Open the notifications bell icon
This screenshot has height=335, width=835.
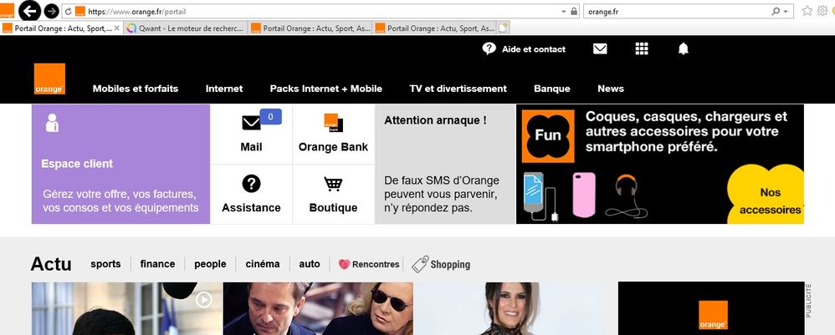pyautogui.click(x=684, y=49)
